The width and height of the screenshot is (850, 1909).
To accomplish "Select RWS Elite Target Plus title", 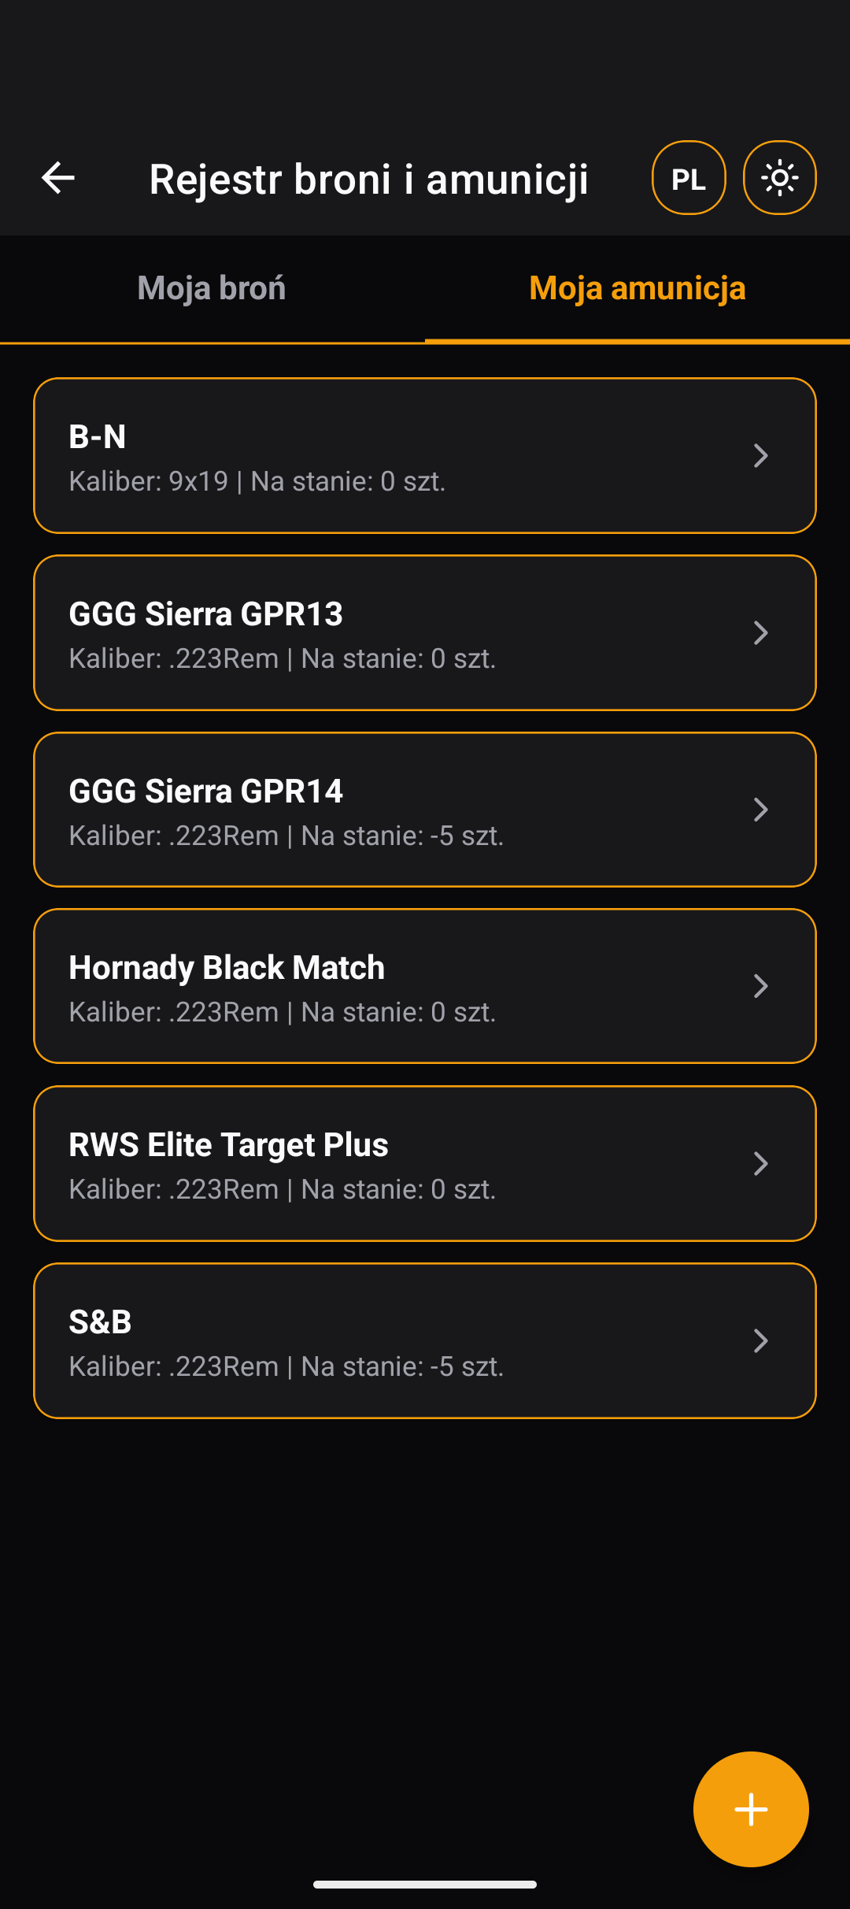I will pos(229,1145).
